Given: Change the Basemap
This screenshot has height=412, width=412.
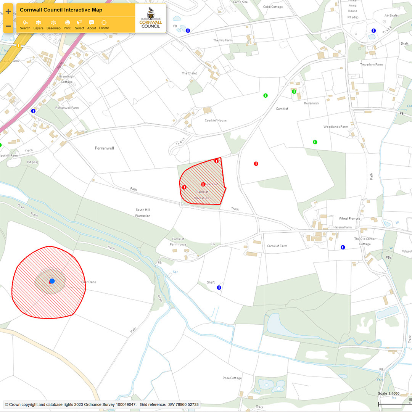Looking at the screenshot, I should tap(53, 25).
